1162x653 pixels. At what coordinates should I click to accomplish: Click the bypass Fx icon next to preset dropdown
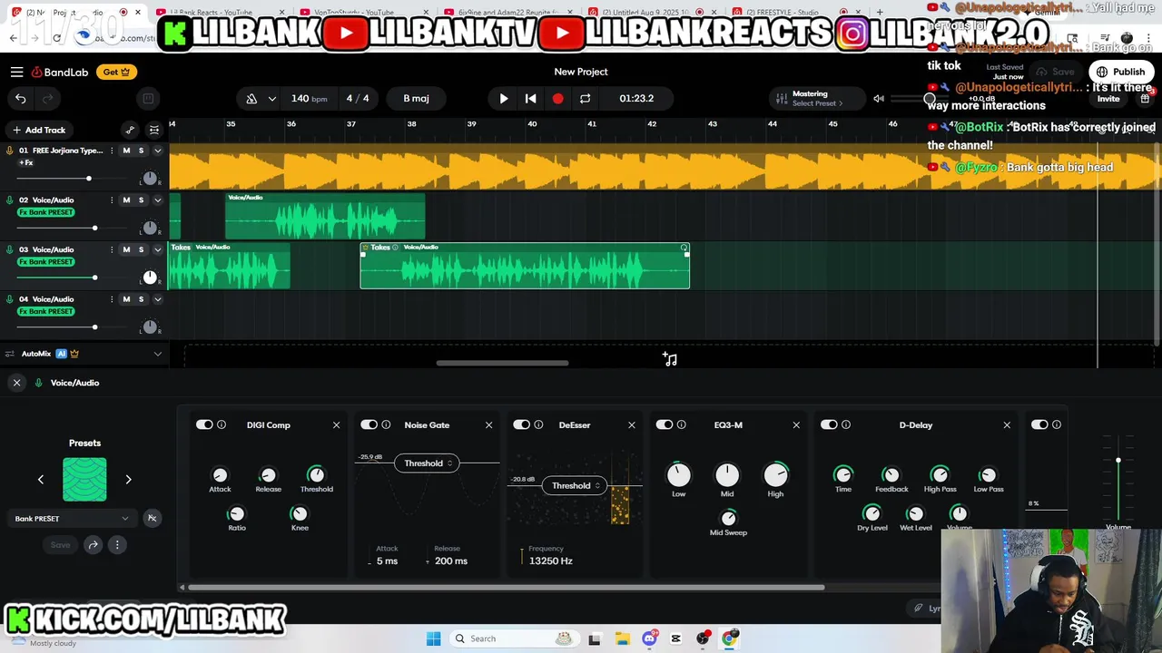pyautogui.click(x=152, y=519)
